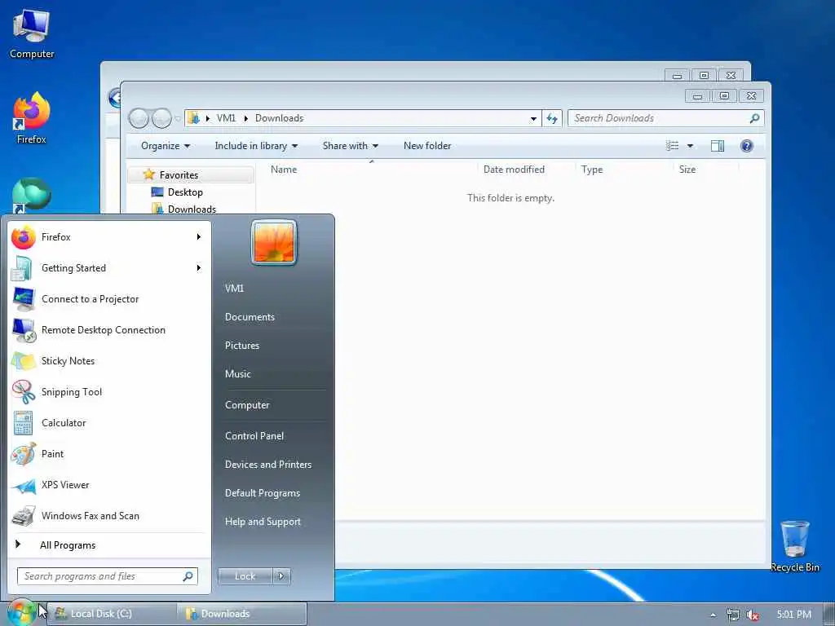Open Pictures from Start menu
Viewport: 835px width, 626px height.
coord(241,346)
